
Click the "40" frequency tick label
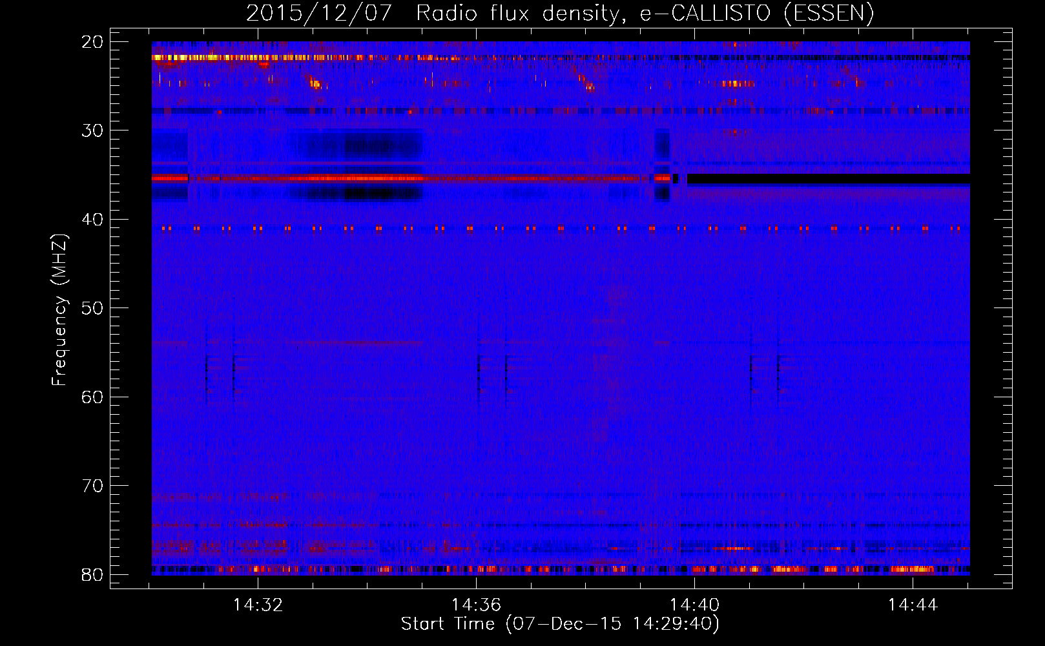point(93,220)
